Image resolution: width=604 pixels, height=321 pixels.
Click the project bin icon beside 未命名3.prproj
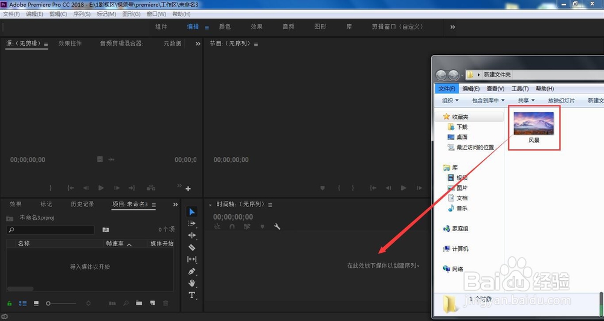(x=10, y=218)
